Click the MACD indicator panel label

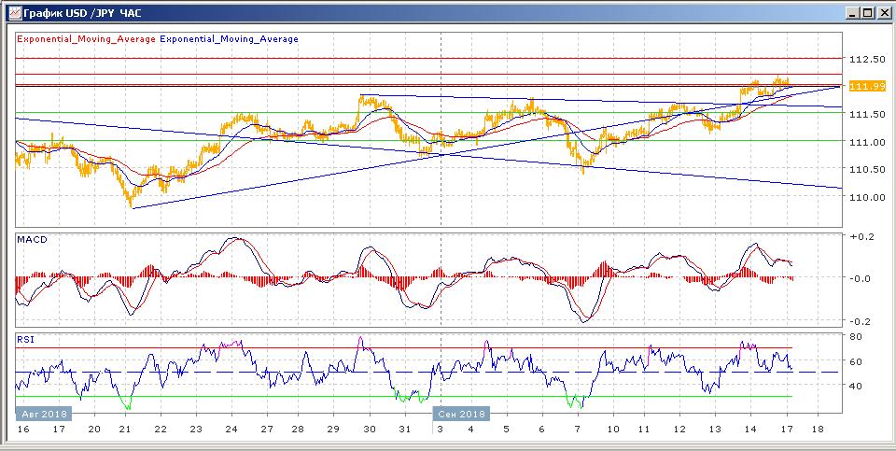(33, 240)
